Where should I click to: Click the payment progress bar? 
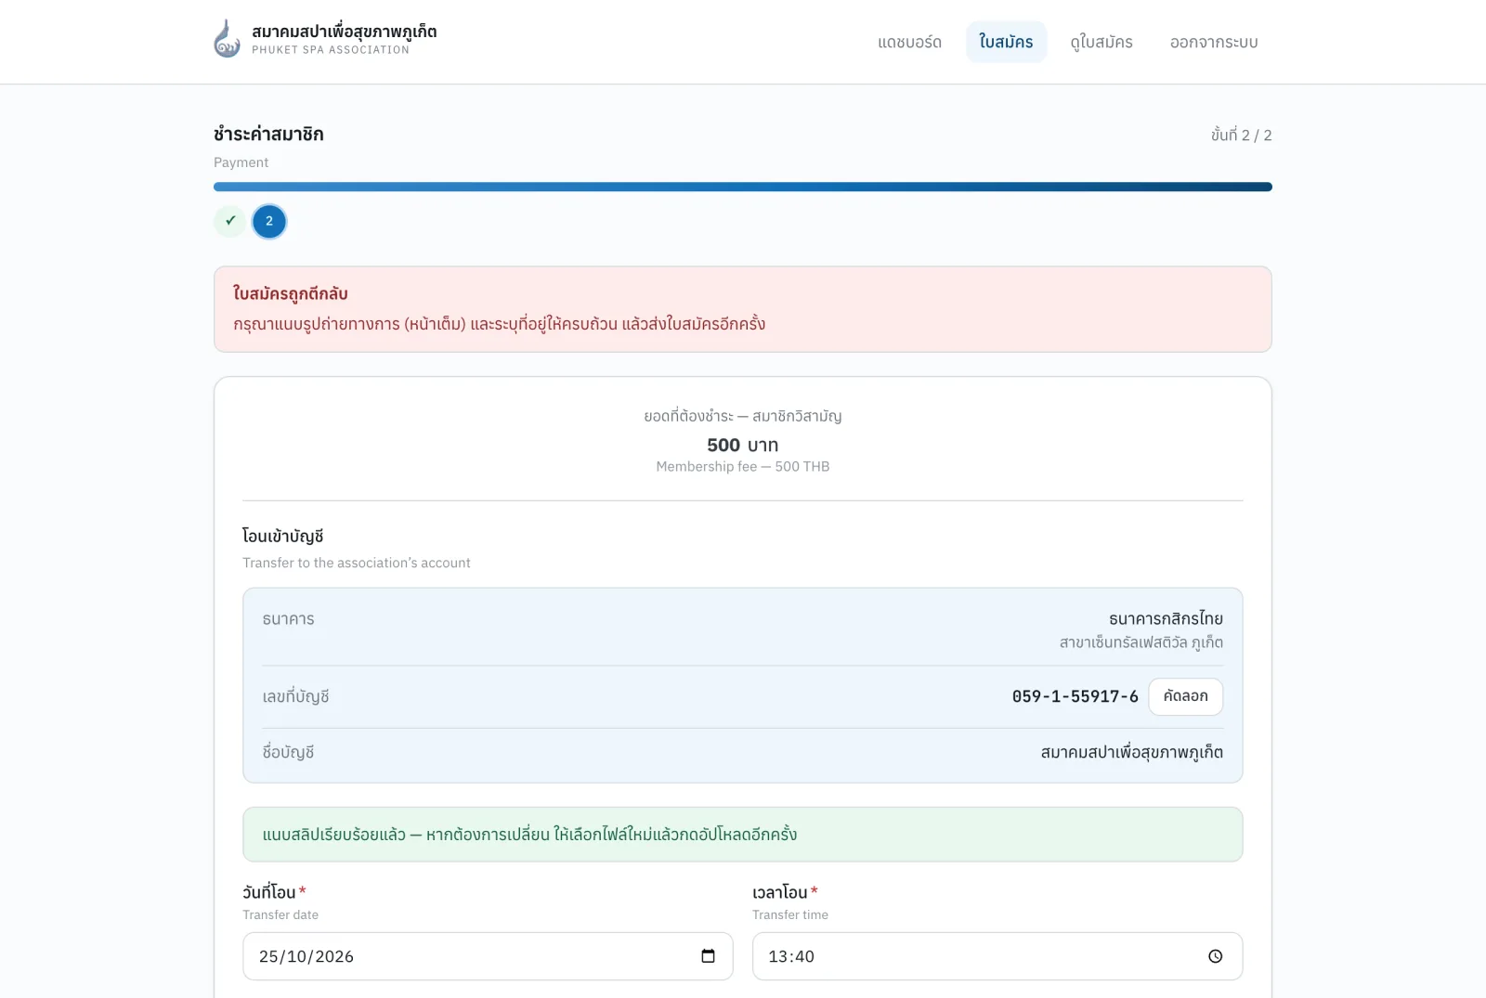pyautogui.click(x=743, y=187)
